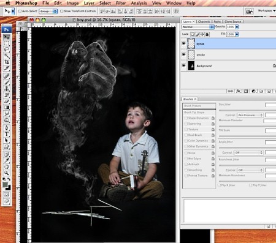Select the Gradient tool
The image size is (276, 243).
[x=7, y=107]
